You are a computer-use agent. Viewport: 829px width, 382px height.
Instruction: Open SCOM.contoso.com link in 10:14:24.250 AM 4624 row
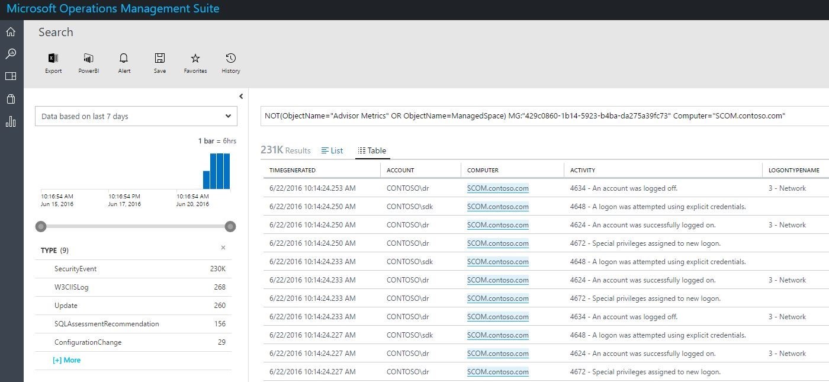point(498,225)
